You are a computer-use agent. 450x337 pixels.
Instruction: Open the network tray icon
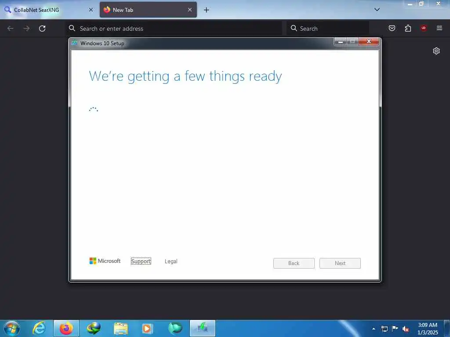(x=384, y=329)
